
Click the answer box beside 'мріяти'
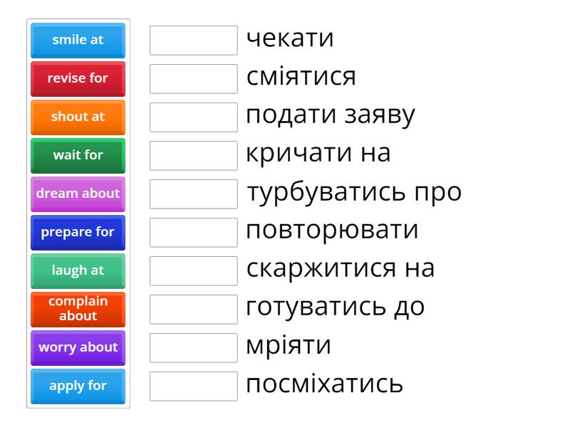[x=193, y=347]
